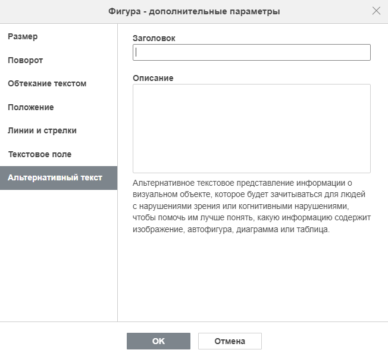Click inside the Описание text area
388x356 pixels.
[251, 128]
